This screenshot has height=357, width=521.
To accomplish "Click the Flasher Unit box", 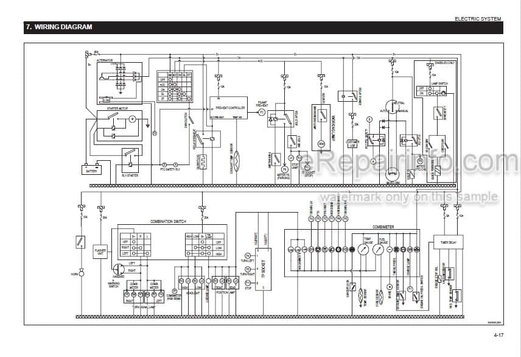I will pos(99,251).
